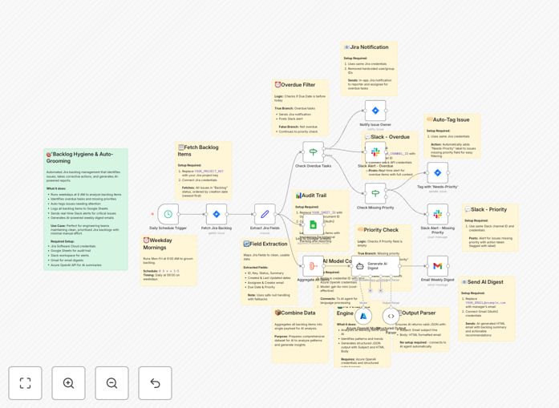Zoom out of the canvas

coord(111,383)
